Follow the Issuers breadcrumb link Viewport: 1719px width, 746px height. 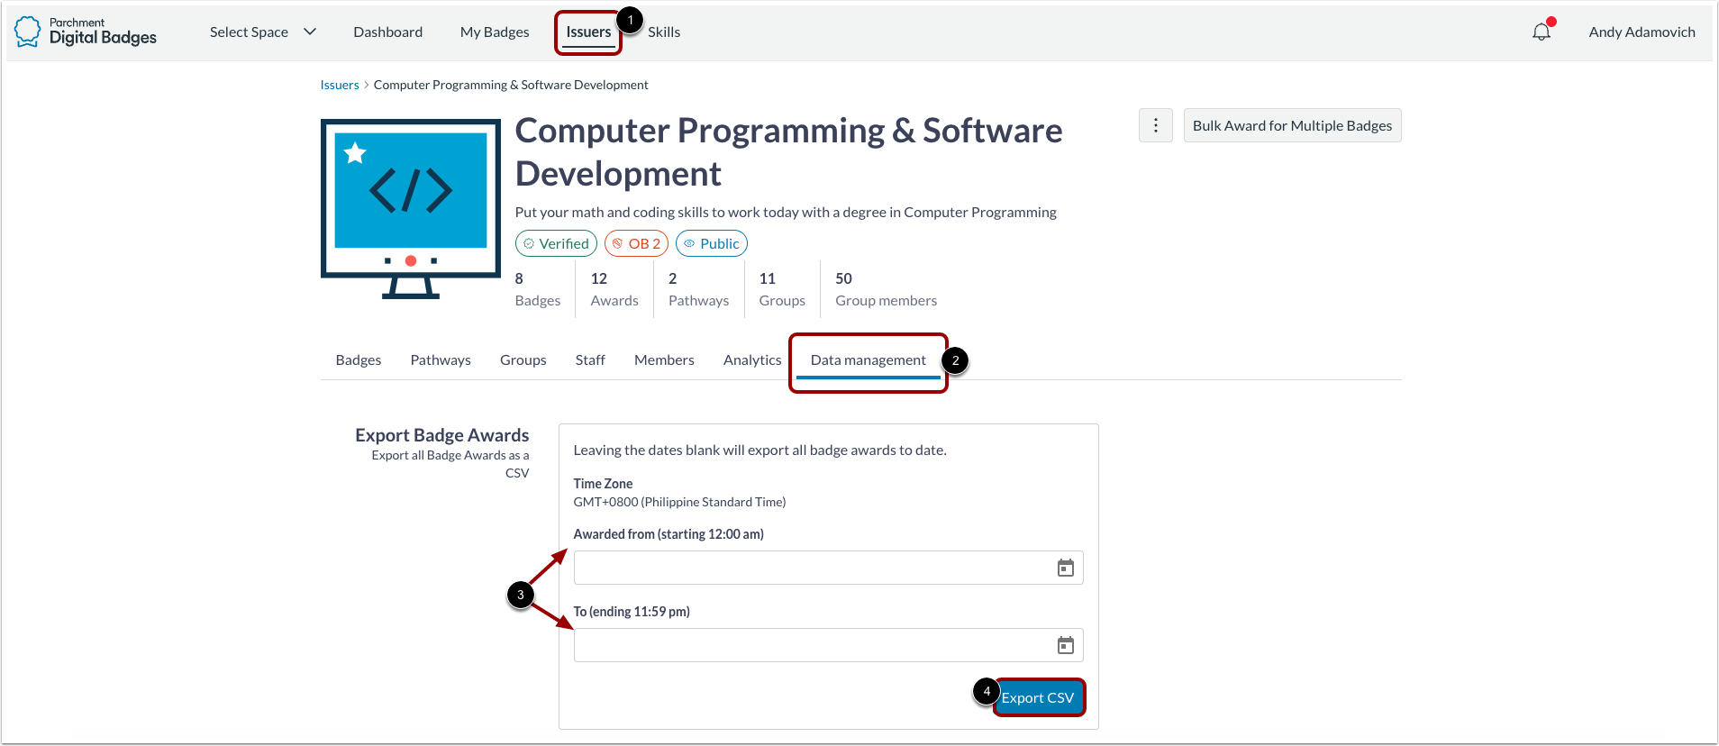[340, 85]
